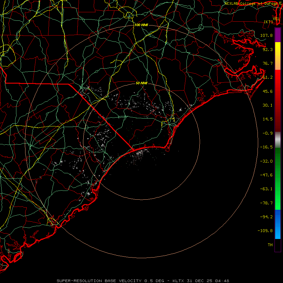Click the 61.2 legend value

coord(268,77)
